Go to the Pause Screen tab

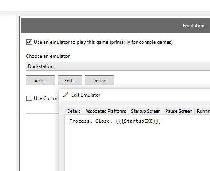[x=179, y=111]
